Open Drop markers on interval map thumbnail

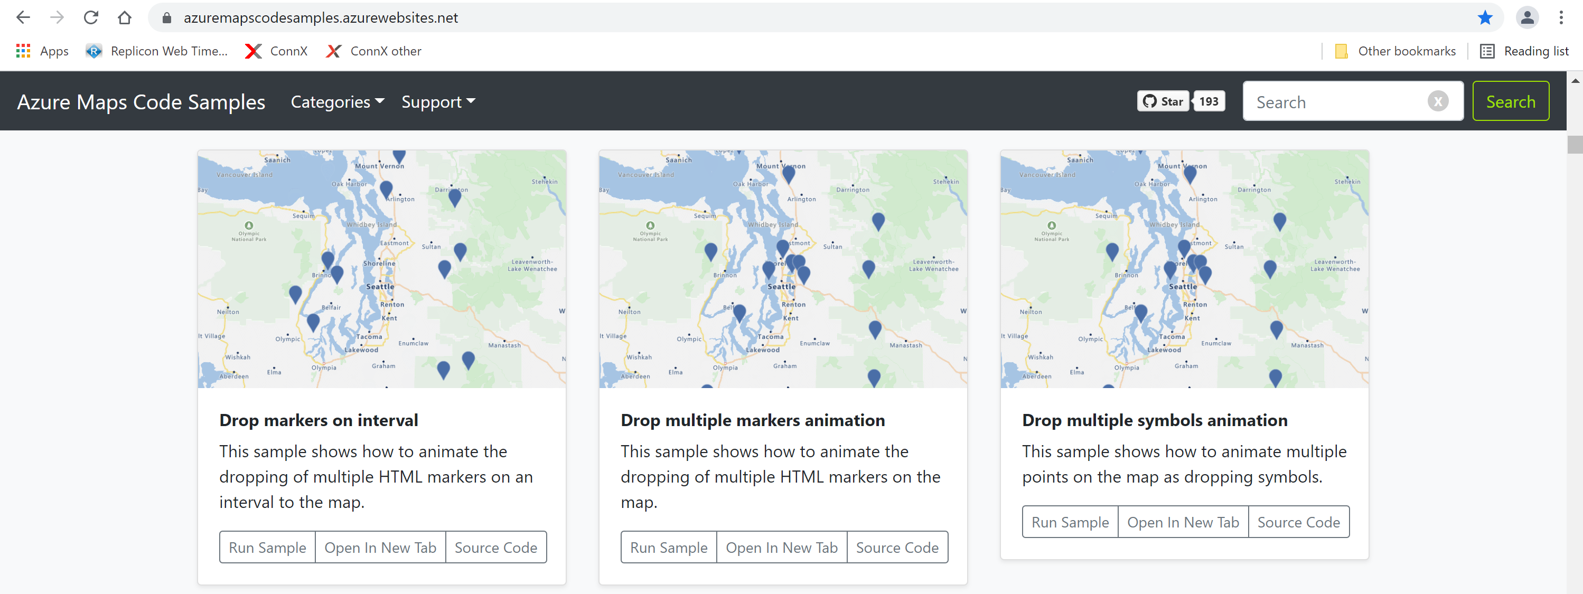tap(381, 269)
